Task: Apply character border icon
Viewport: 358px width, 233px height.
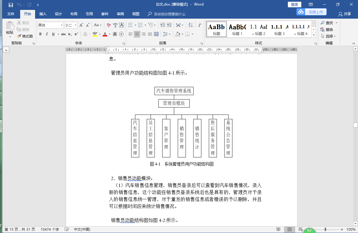Action: [x=122, y=25]
